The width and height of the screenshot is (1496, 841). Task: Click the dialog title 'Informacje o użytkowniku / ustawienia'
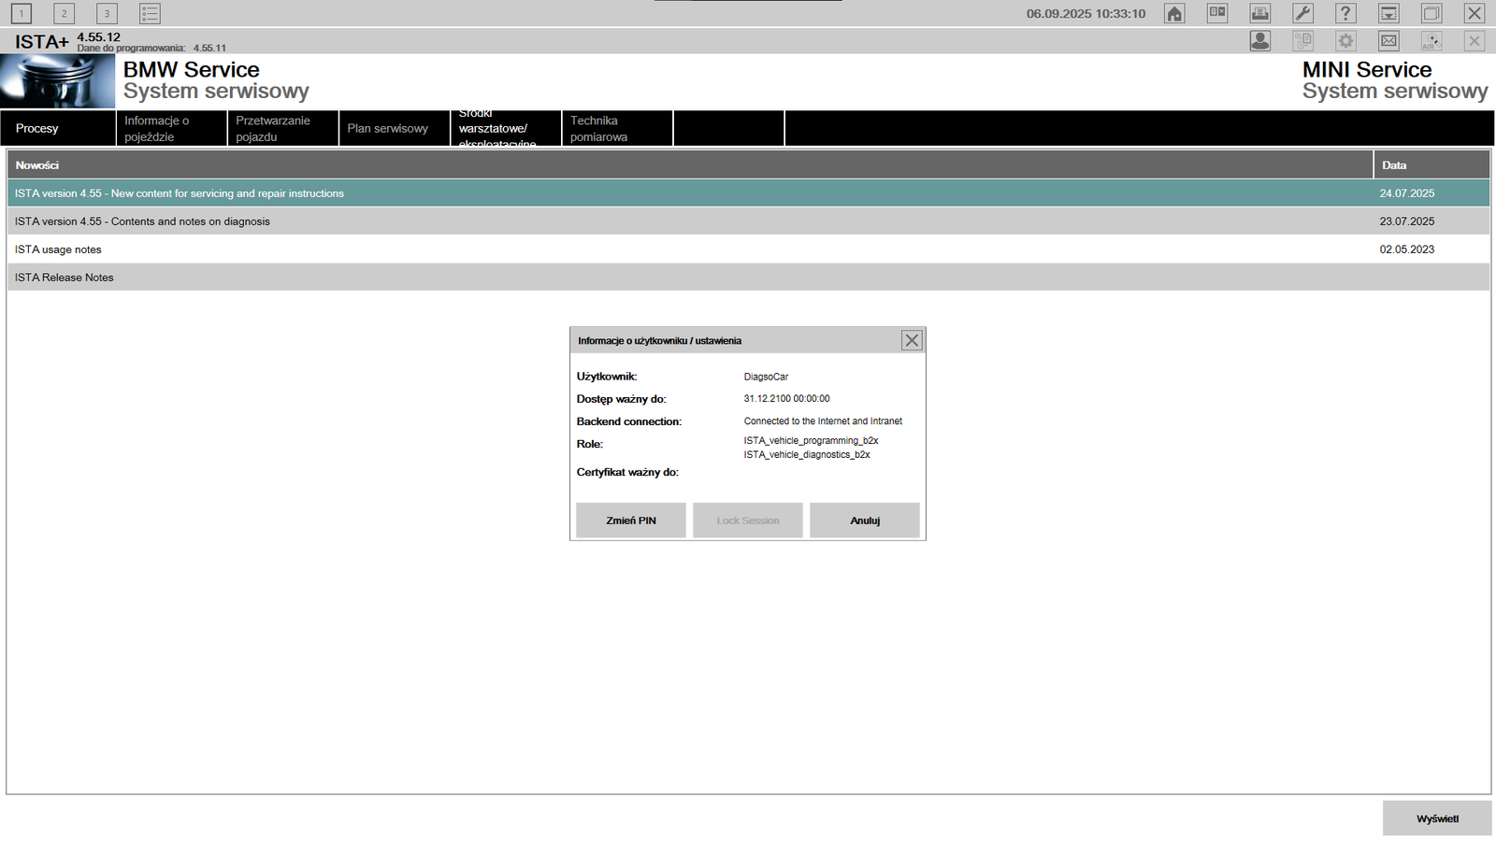pos(659,341)
